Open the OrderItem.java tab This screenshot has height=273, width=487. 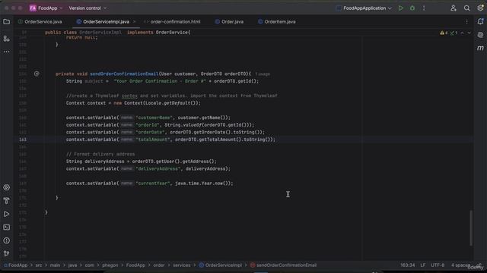pos(277,22)
